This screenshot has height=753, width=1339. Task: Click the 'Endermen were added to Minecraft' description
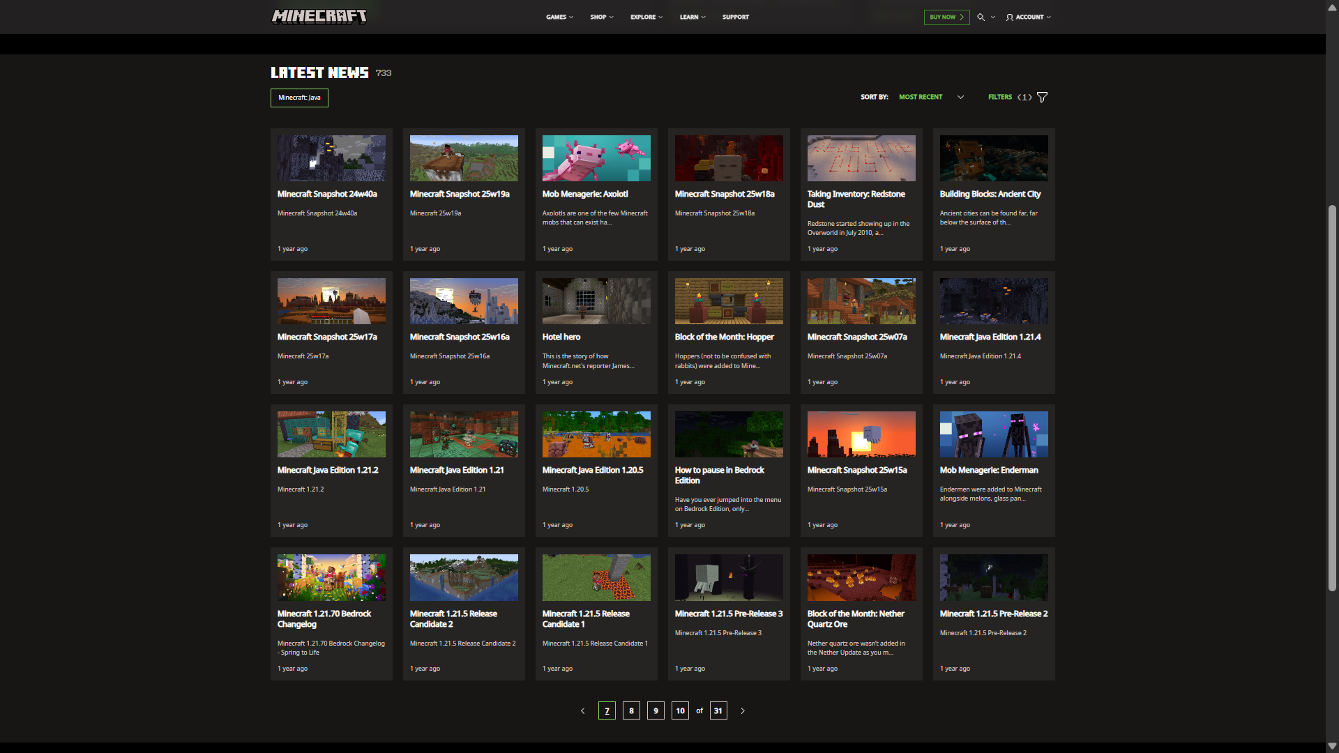tap(991, 494)
